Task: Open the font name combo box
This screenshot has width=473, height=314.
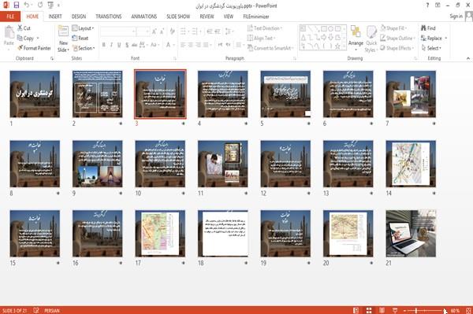Action: click(x=117, y=31)
